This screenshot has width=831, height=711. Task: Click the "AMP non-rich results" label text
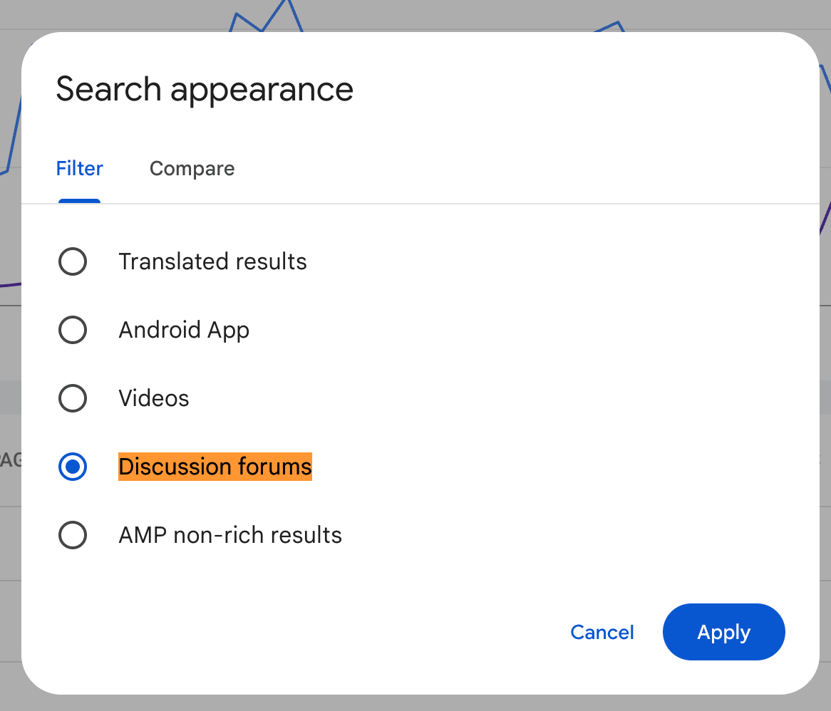pos(230,535)
